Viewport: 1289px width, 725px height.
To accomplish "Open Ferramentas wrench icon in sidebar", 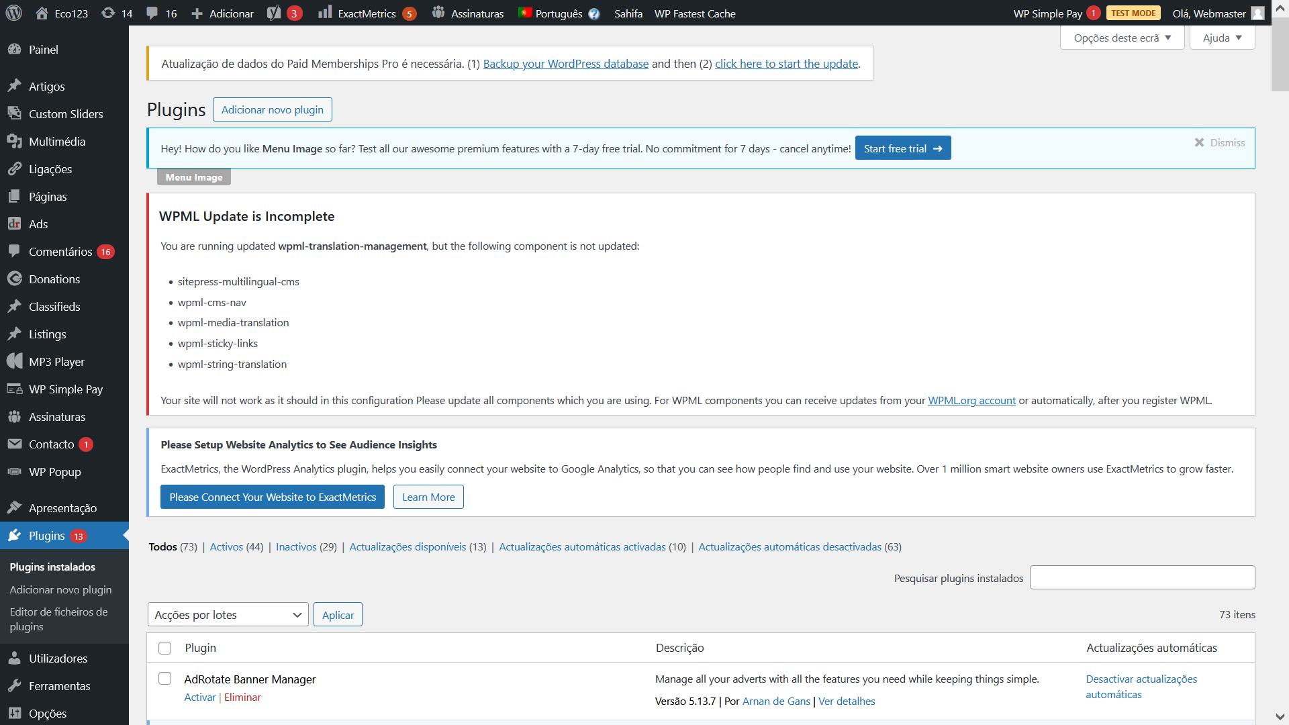I will [x=15, y=685].
